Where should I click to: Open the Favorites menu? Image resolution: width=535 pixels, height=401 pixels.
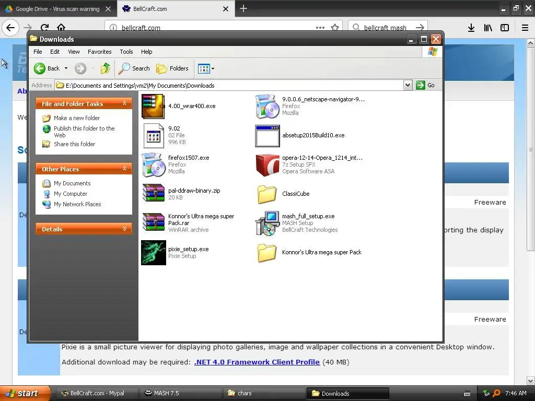(x=99, y=52)
